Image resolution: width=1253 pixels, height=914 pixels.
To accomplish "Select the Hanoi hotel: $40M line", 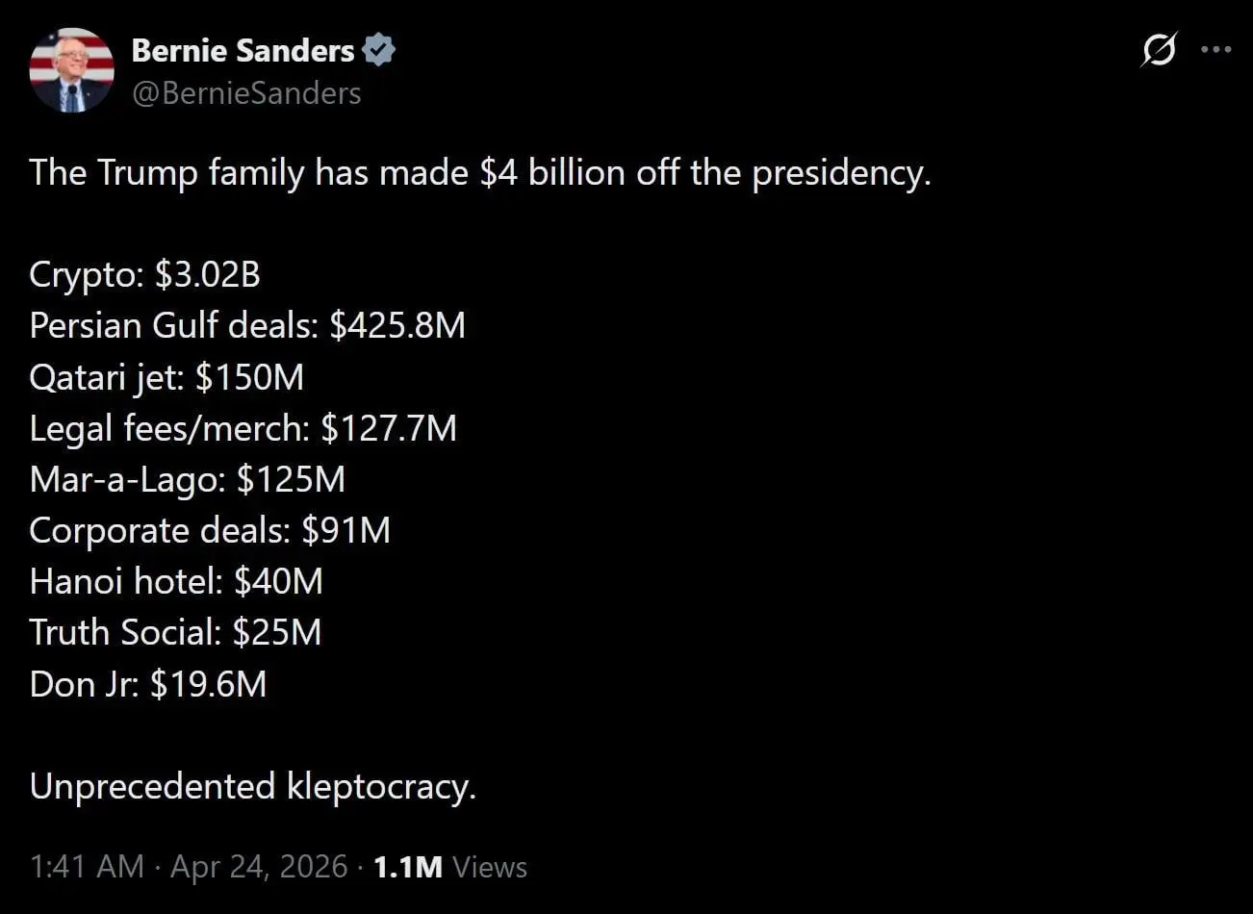I will (176, 581).
